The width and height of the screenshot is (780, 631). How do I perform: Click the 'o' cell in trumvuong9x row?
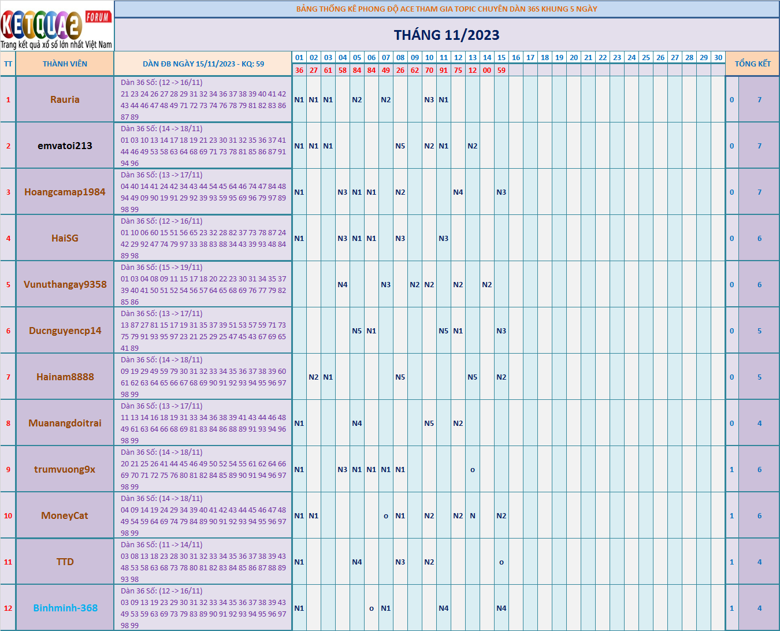[473, 469]
